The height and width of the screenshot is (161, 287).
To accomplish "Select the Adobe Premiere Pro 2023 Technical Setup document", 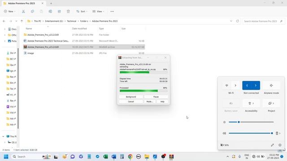I will point(84,41).
